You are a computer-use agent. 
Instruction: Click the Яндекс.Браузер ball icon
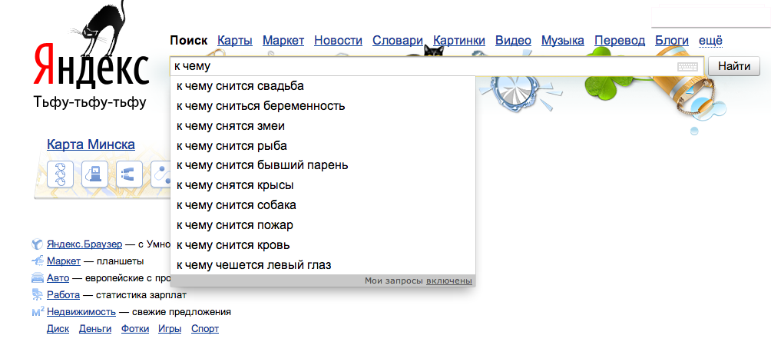tap(38, 244)
